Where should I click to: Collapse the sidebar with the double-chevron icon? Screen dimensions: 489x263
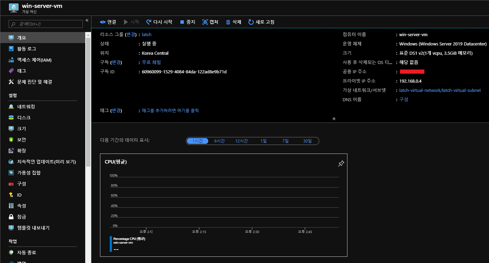(87, 20)
